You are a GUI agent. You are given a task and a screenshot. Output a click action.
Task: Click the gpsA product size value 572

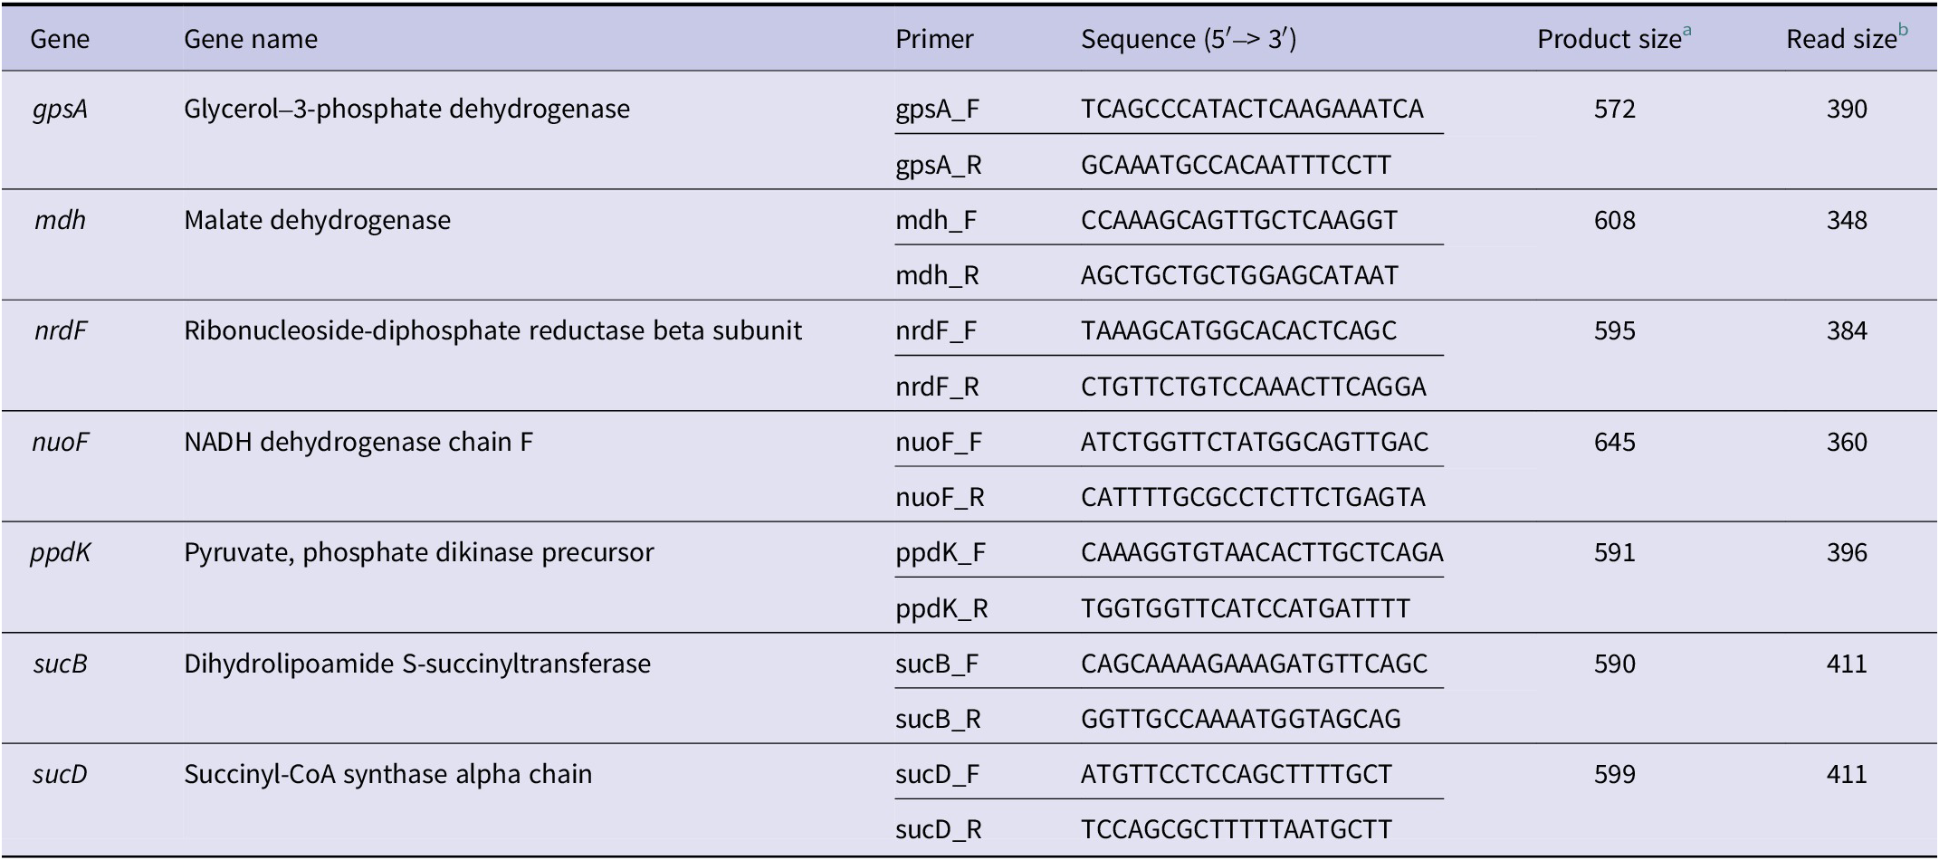(1614, 110)
